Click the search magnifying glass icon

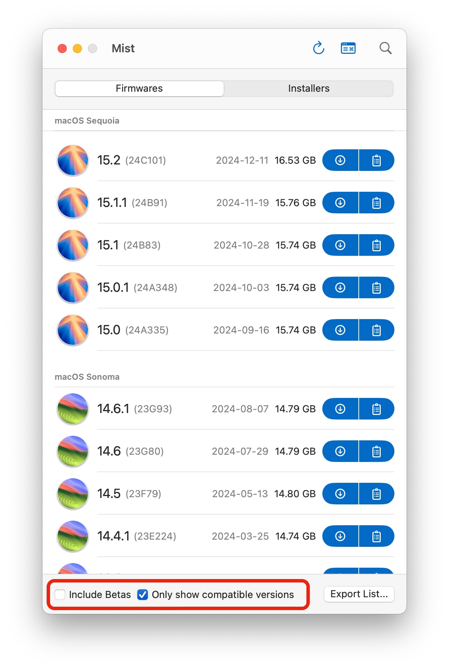pos(385,48)
